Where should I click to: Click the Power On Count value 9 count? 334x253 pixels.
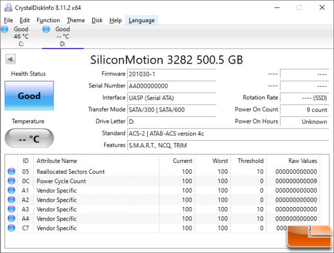(304, 110)
